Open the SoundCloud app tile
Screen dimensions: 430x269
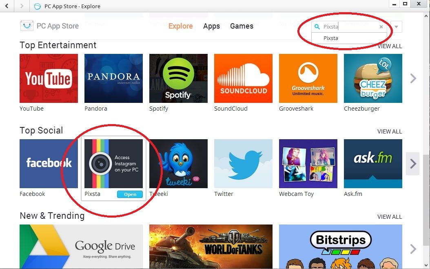pyautogui.click(x=243, y=78)
